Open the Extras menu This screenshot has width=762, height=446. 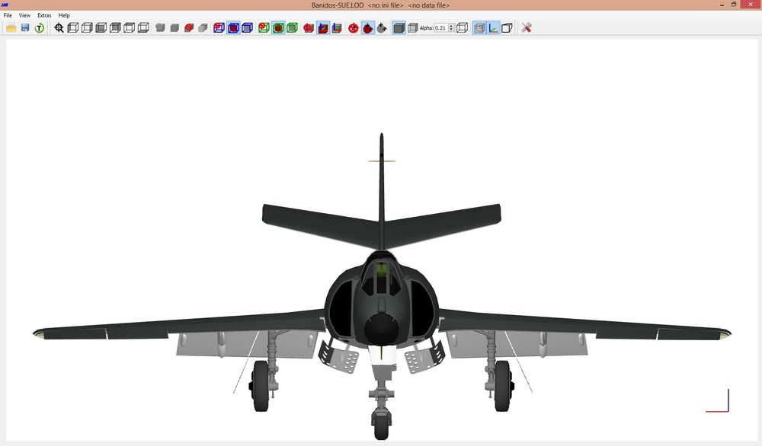(44, 15)
